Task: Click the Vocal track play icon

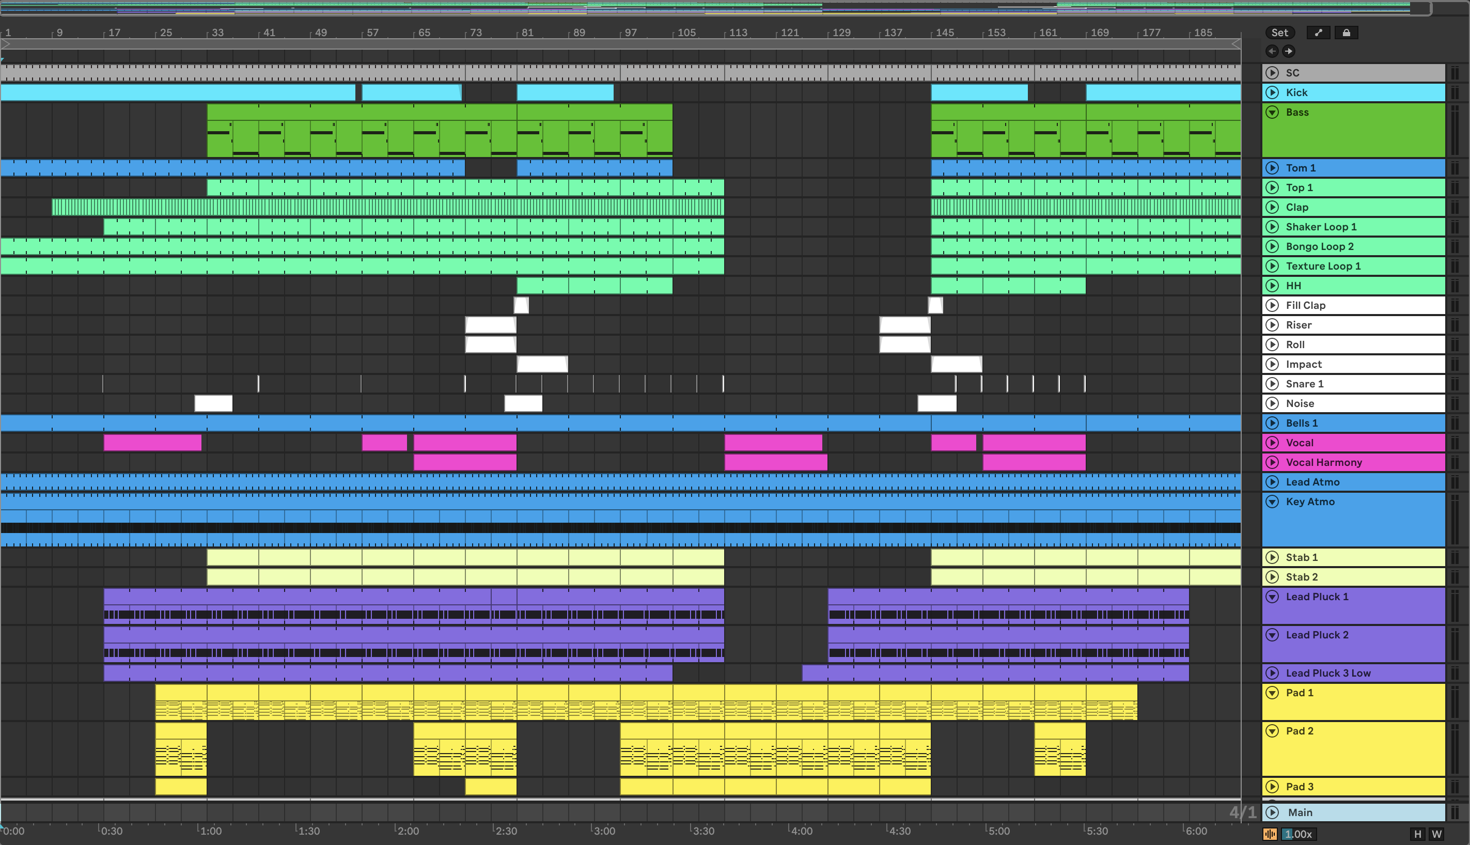Action: [x=1272, y=443]
